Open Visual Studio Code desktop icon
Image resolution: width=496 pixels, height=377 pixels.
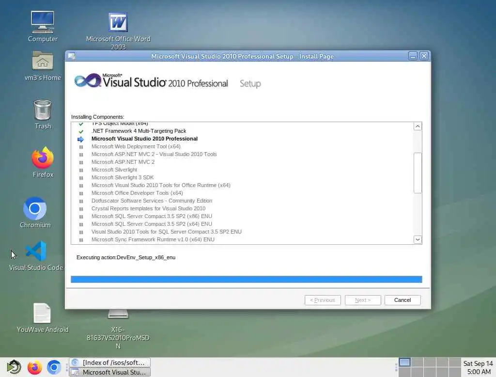[x=36, y=251]
